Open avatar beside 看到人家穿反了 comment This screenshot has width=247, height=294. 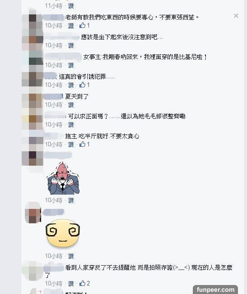[33, 271]
